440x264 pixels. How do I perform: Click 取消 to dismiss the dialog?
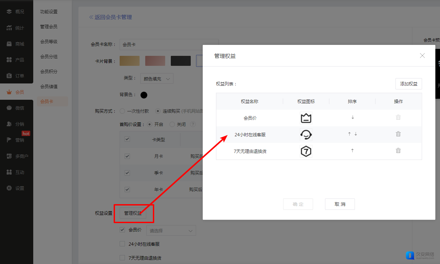pos(340,204)
